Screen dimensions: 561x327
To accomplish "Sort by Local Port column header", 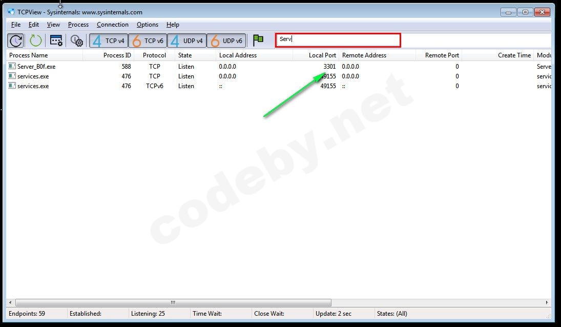I will click(316, 55).
